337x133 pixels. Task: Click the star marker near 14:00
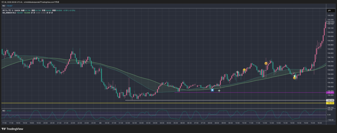[295, 76]
